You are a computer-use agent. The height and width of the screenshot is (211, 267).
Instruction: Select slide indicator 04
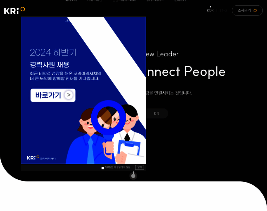156,114
